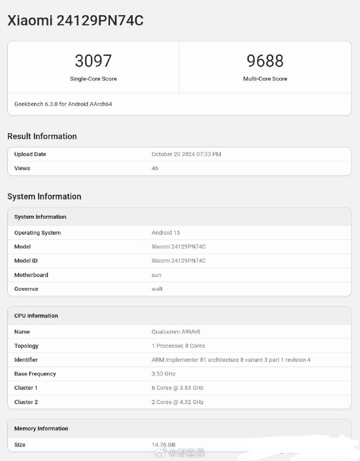
Task: Click the Views label
Action: click(x=22, y=168)
